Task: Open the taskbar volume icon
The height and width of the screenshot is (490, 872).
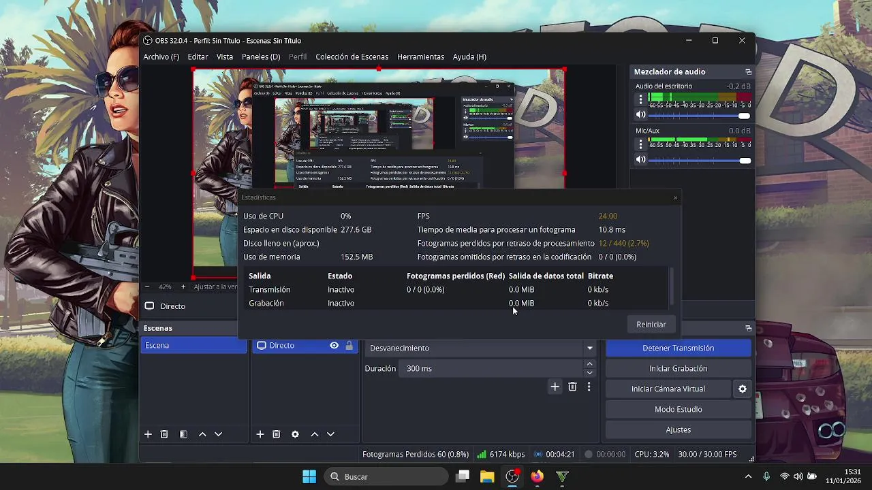Action: click(798, 476)
